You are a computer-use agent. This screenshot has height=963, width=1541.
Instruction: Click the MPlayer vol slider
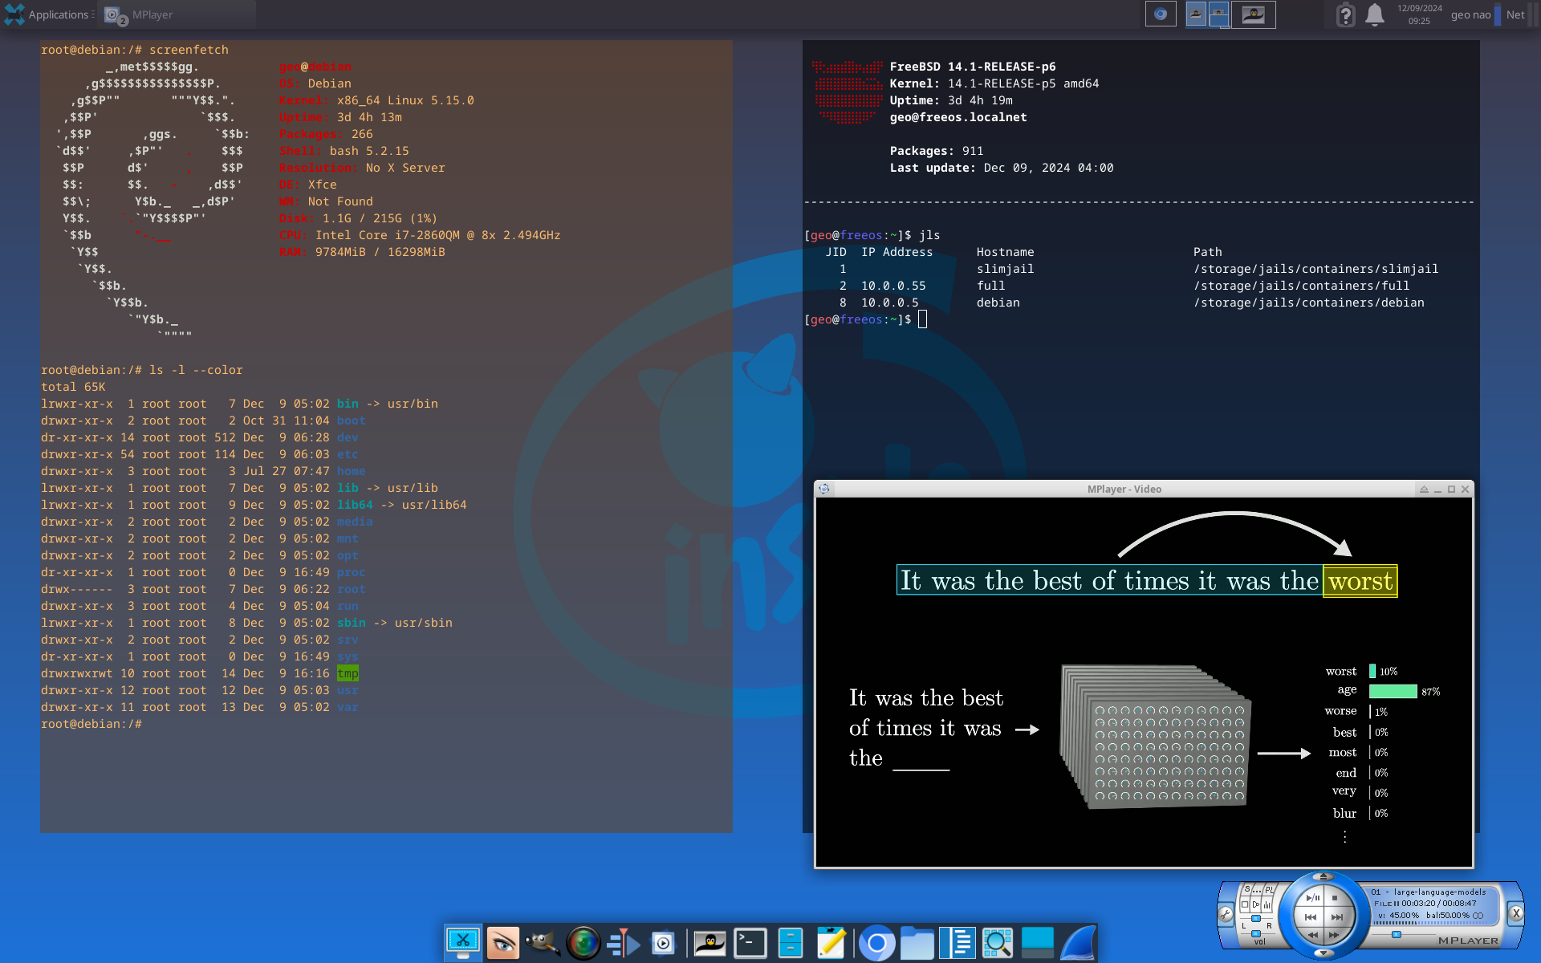tap(1256, 933)
